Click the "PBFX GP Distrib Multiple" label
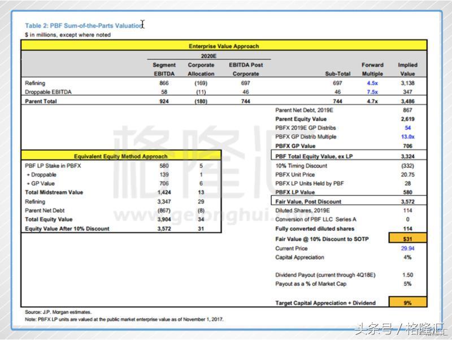 pos(306,137)
